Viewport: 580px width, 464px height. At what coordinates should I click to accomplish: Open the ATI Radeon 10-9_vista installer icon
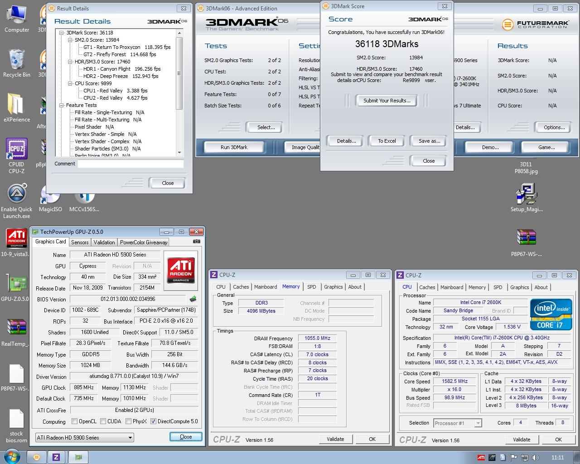tap(16, 242)
